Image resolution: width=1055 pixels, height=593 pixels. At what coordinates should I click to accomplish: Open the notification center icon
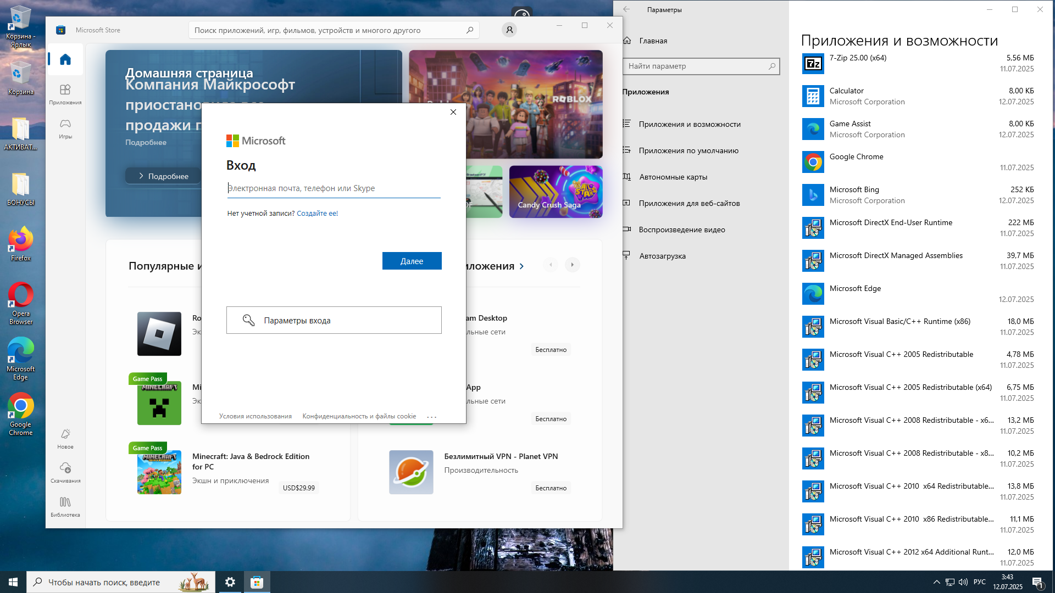coord(1037,583)
